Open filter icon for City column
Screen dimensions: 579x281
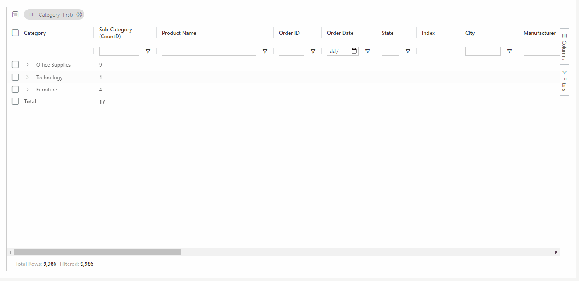[x=510, y=51]
